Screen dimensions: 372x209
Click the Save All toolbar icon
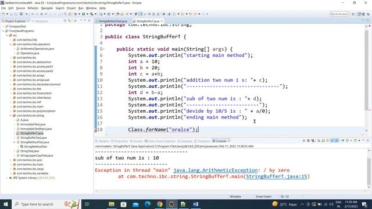coord(16,14)
